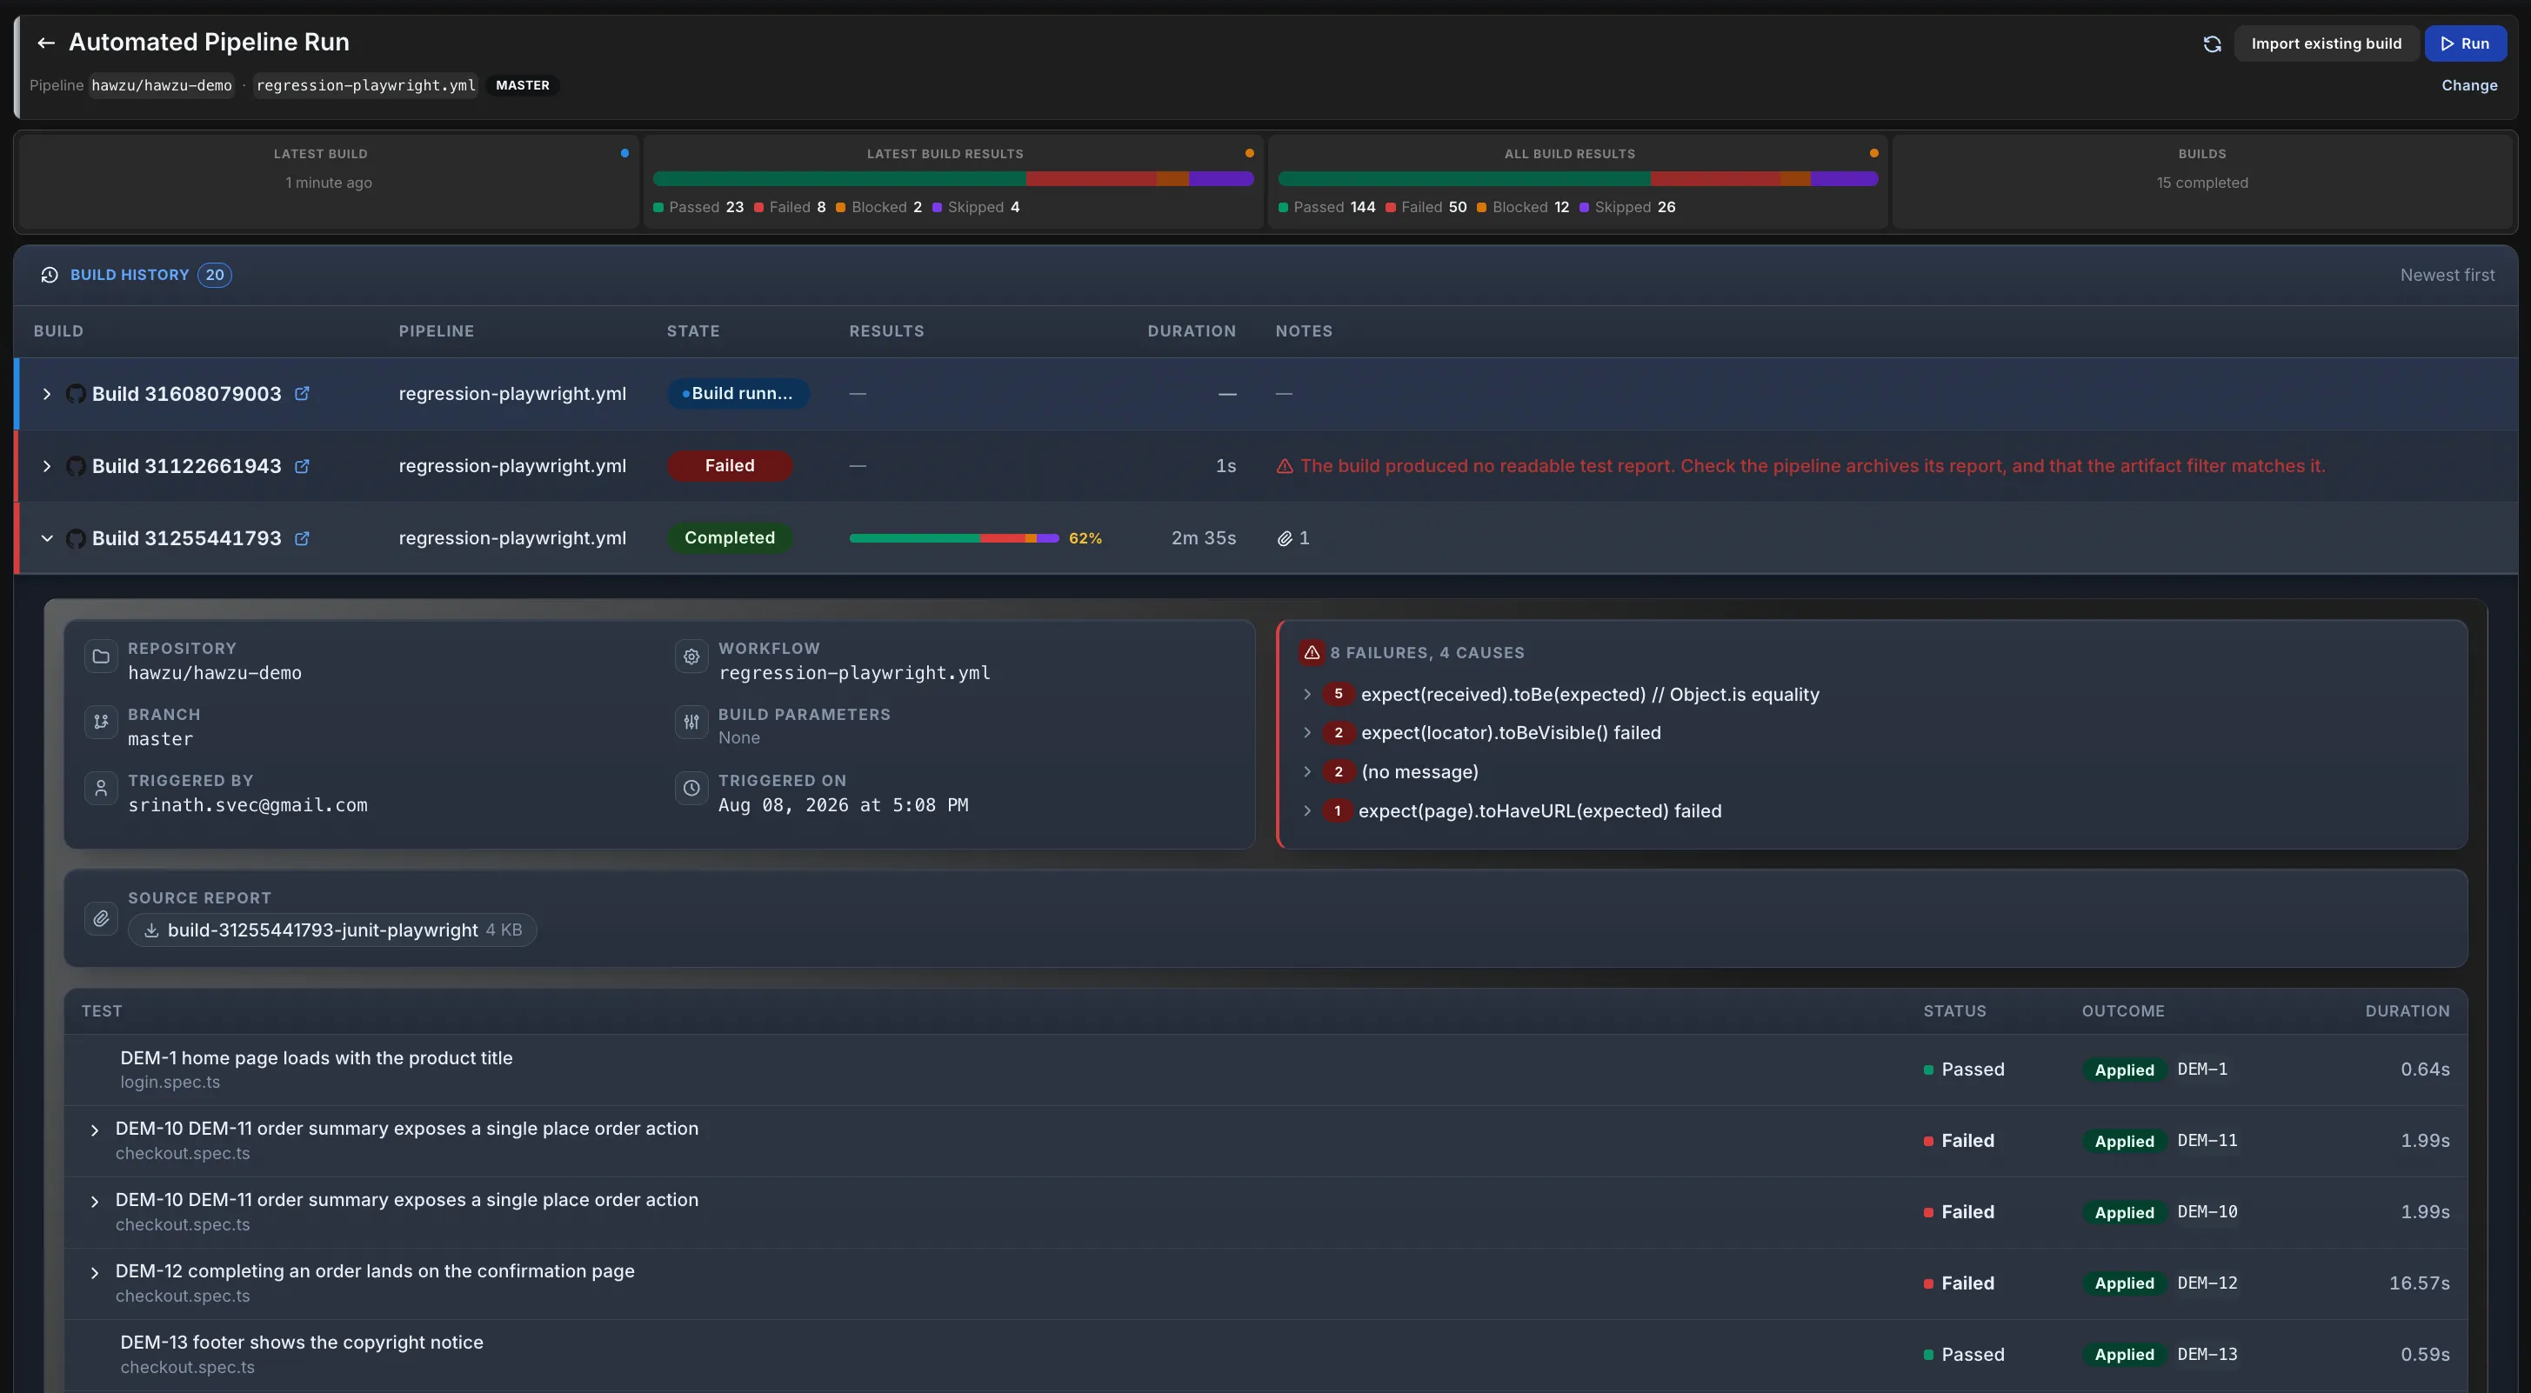This screenshot has width=2531, height=1393.
Task: Click the Builds 15 completed card
Action: click(2202, 182)
